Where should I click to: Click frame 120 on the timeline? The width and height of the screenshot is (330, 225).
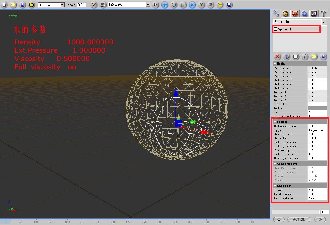point(67,222)
